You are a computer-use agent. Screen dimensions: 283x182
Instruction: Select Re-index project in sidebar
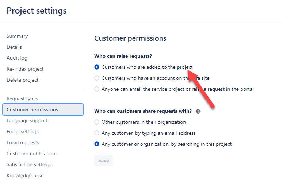pos(25,69)
